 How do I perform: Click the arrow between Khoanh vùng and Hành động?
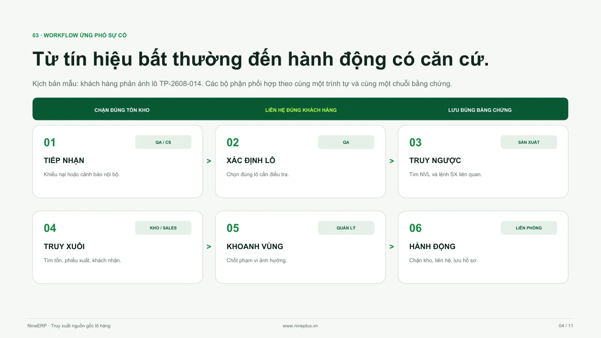click(392, 247)
